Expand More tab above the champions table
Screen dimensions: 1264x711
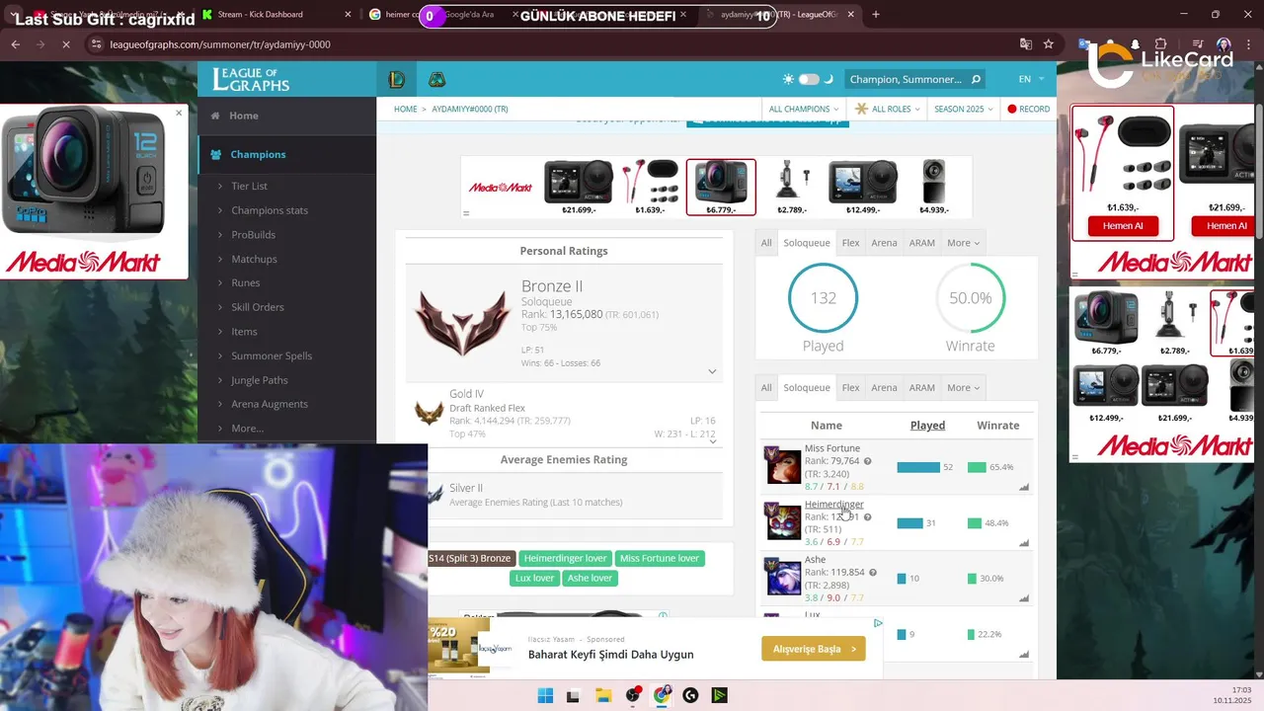(963, 388)
